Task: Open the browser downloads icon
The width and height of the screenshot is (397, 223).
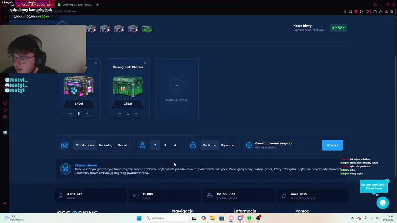Action: [386, 11]
